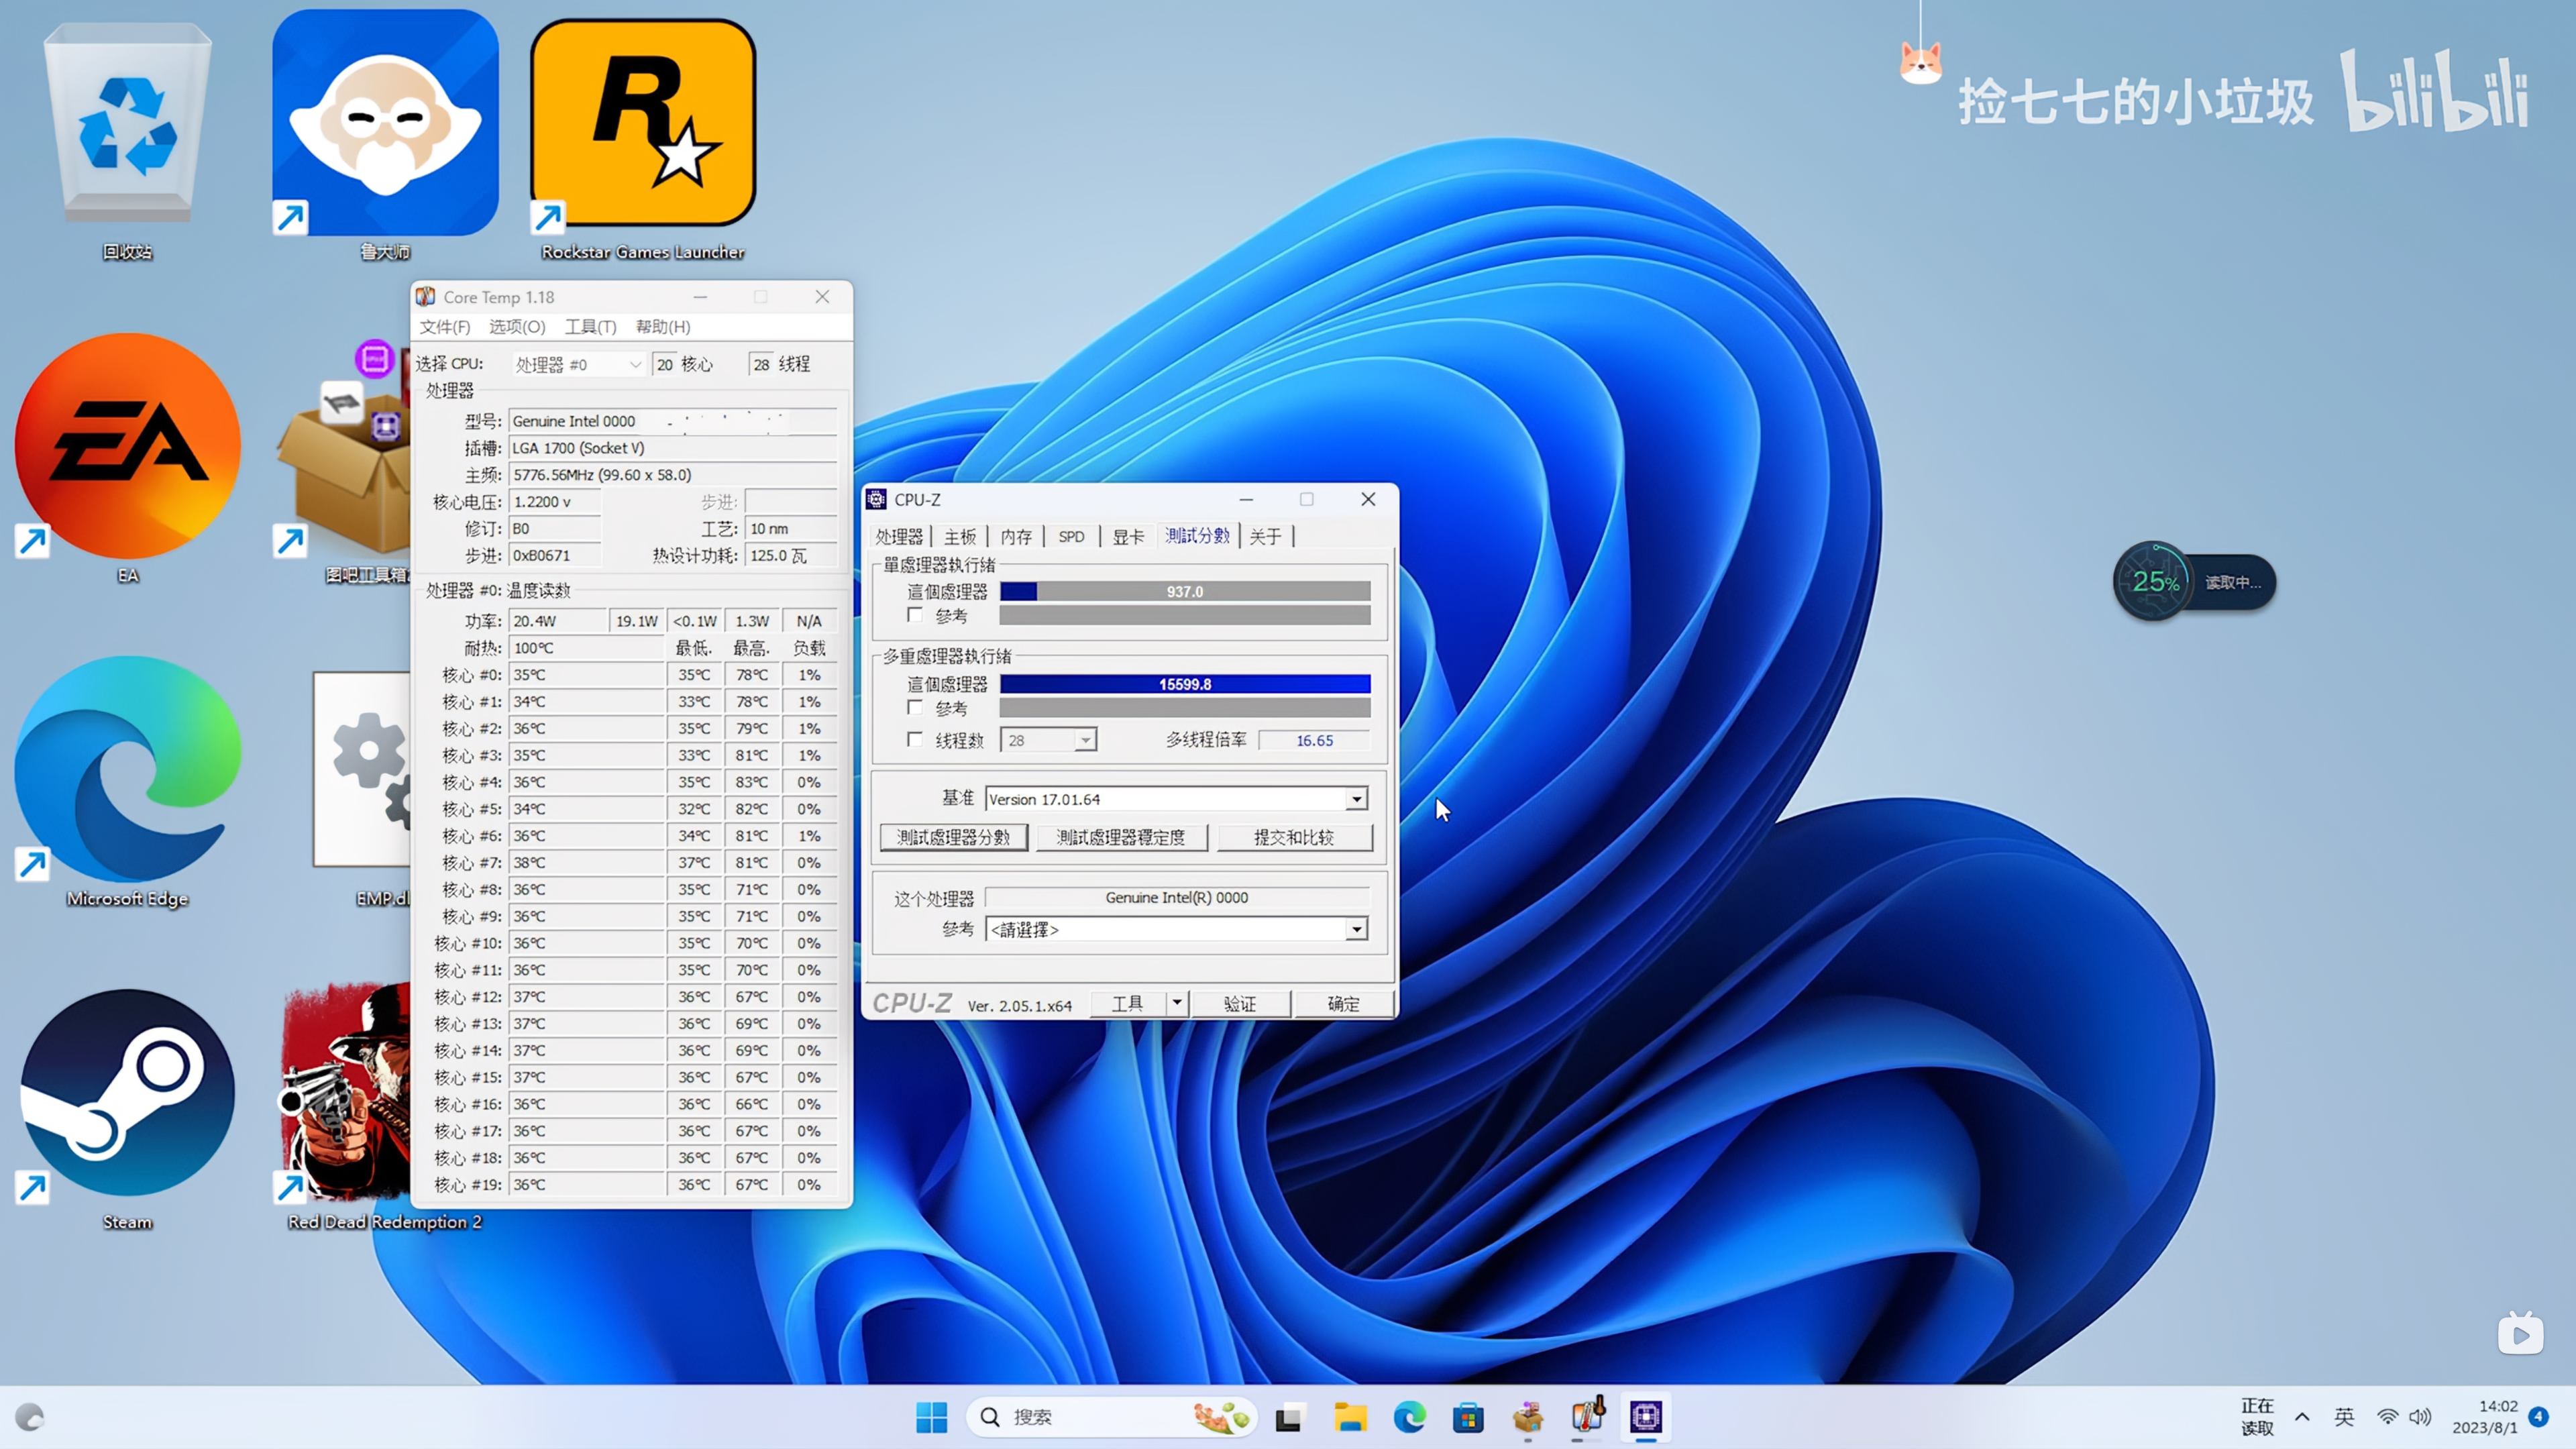
Task: Click Core Temp 插槽 LGA 1700 field
Action: pyautogui.click(x=673, y=448)
